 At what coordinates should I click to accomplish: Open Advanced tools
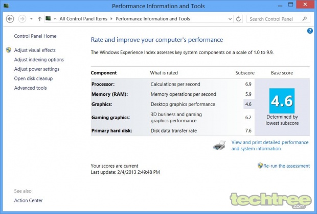[x=30, y=88]
